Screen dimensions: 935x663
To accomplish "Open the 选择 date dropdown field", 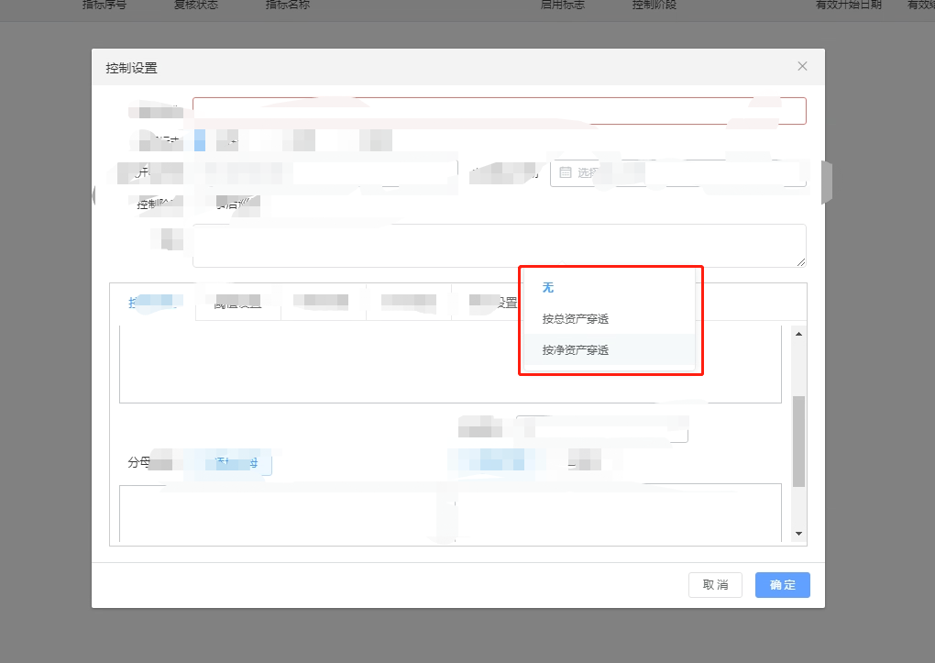I will tap(678, 172).
